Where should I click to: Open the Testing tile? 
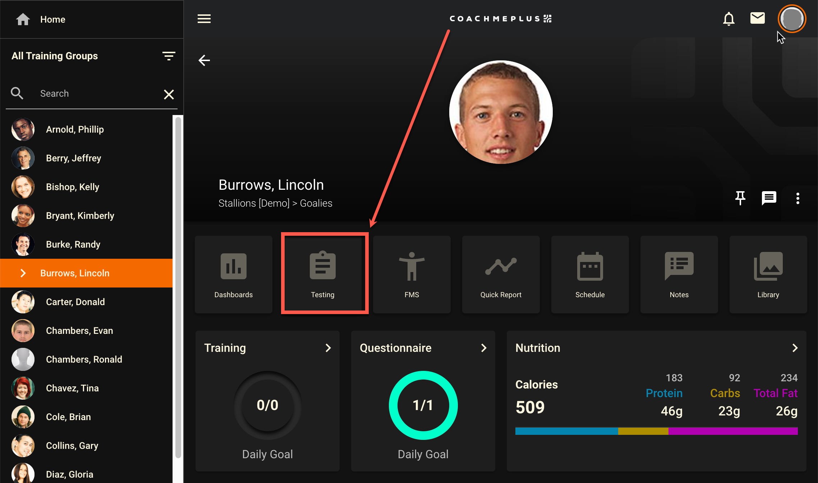(x=323, y=275)
